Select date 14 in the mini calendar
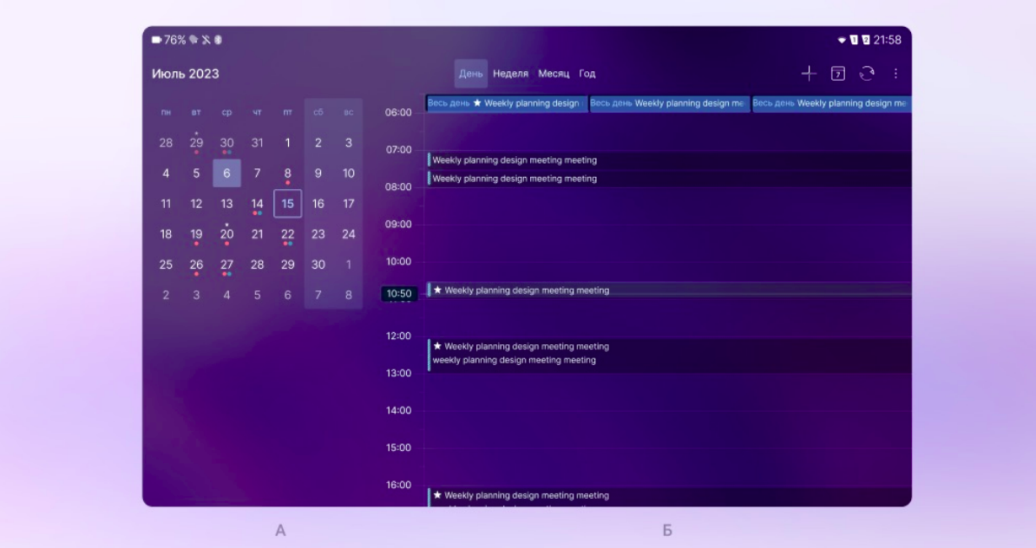 pos(257,204)
